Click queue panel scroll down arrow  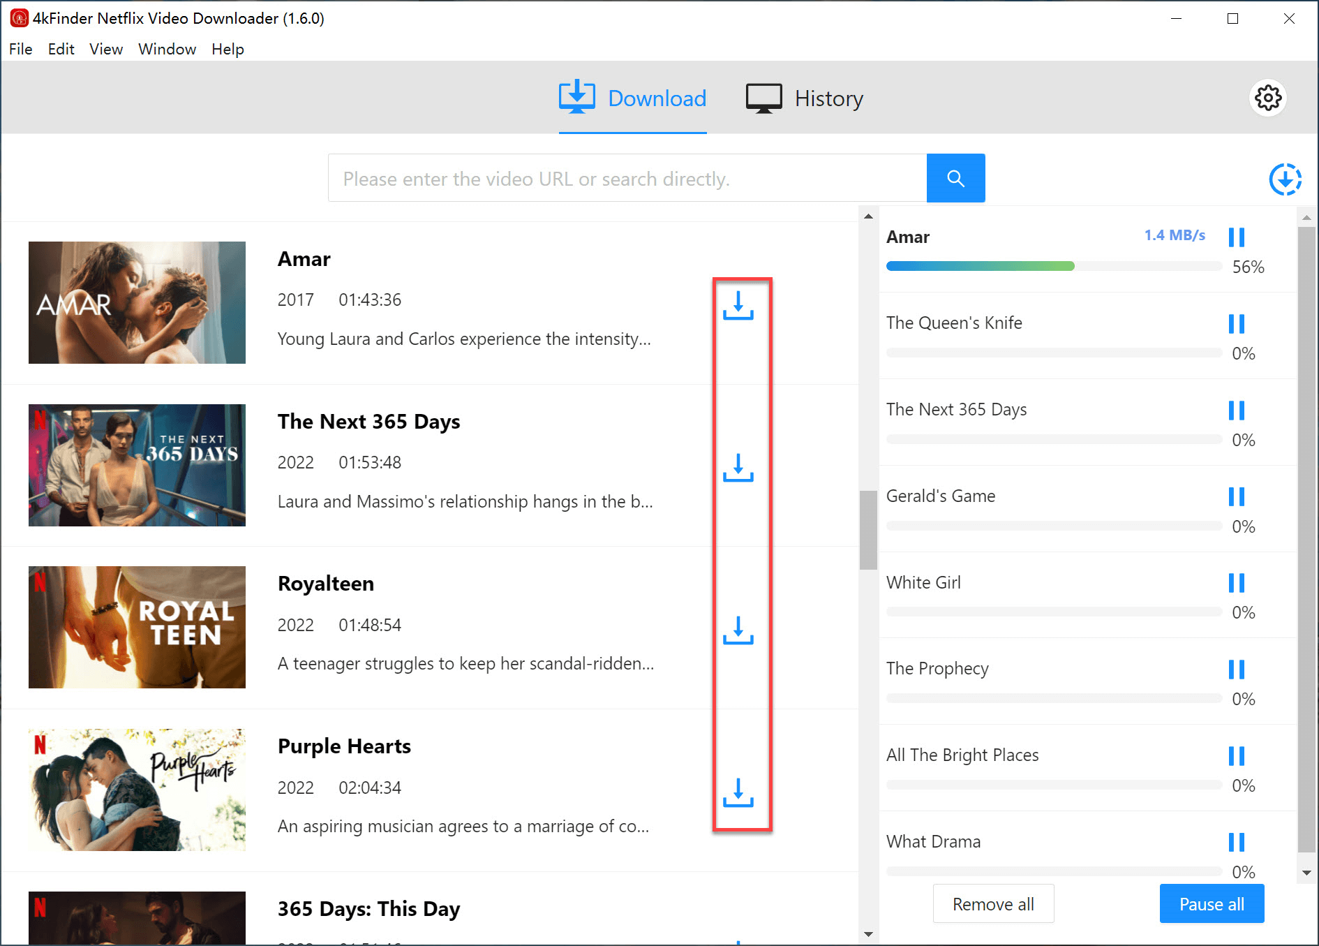click(x=1306, y=873)
